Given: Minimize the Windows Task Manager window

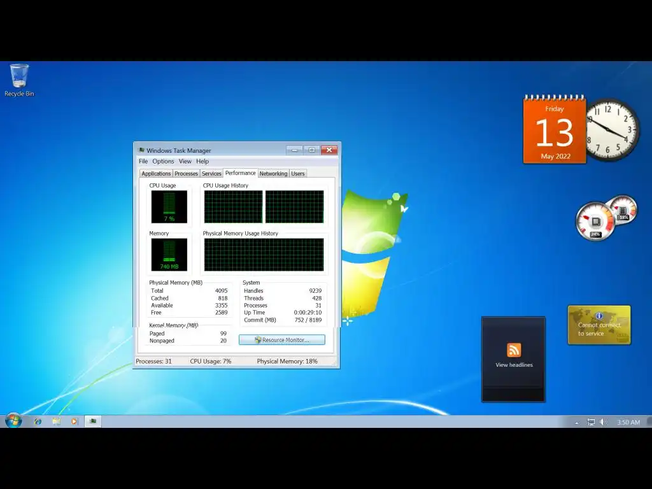Looking at the screenshot, I should [x=294, y=150].
